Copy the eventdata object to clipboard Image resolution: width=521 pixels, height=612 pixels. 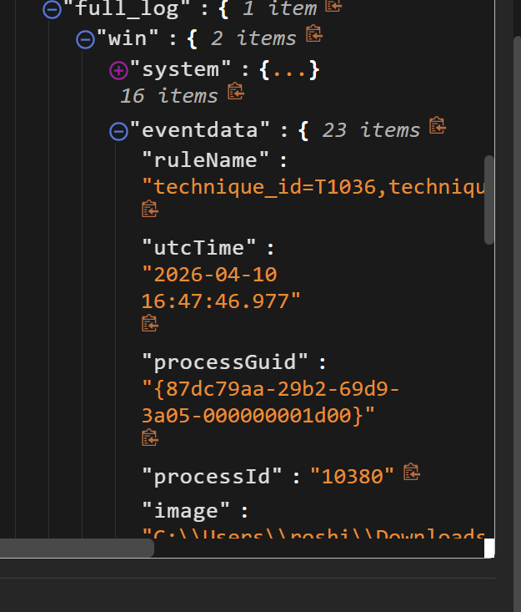[437, 126]
